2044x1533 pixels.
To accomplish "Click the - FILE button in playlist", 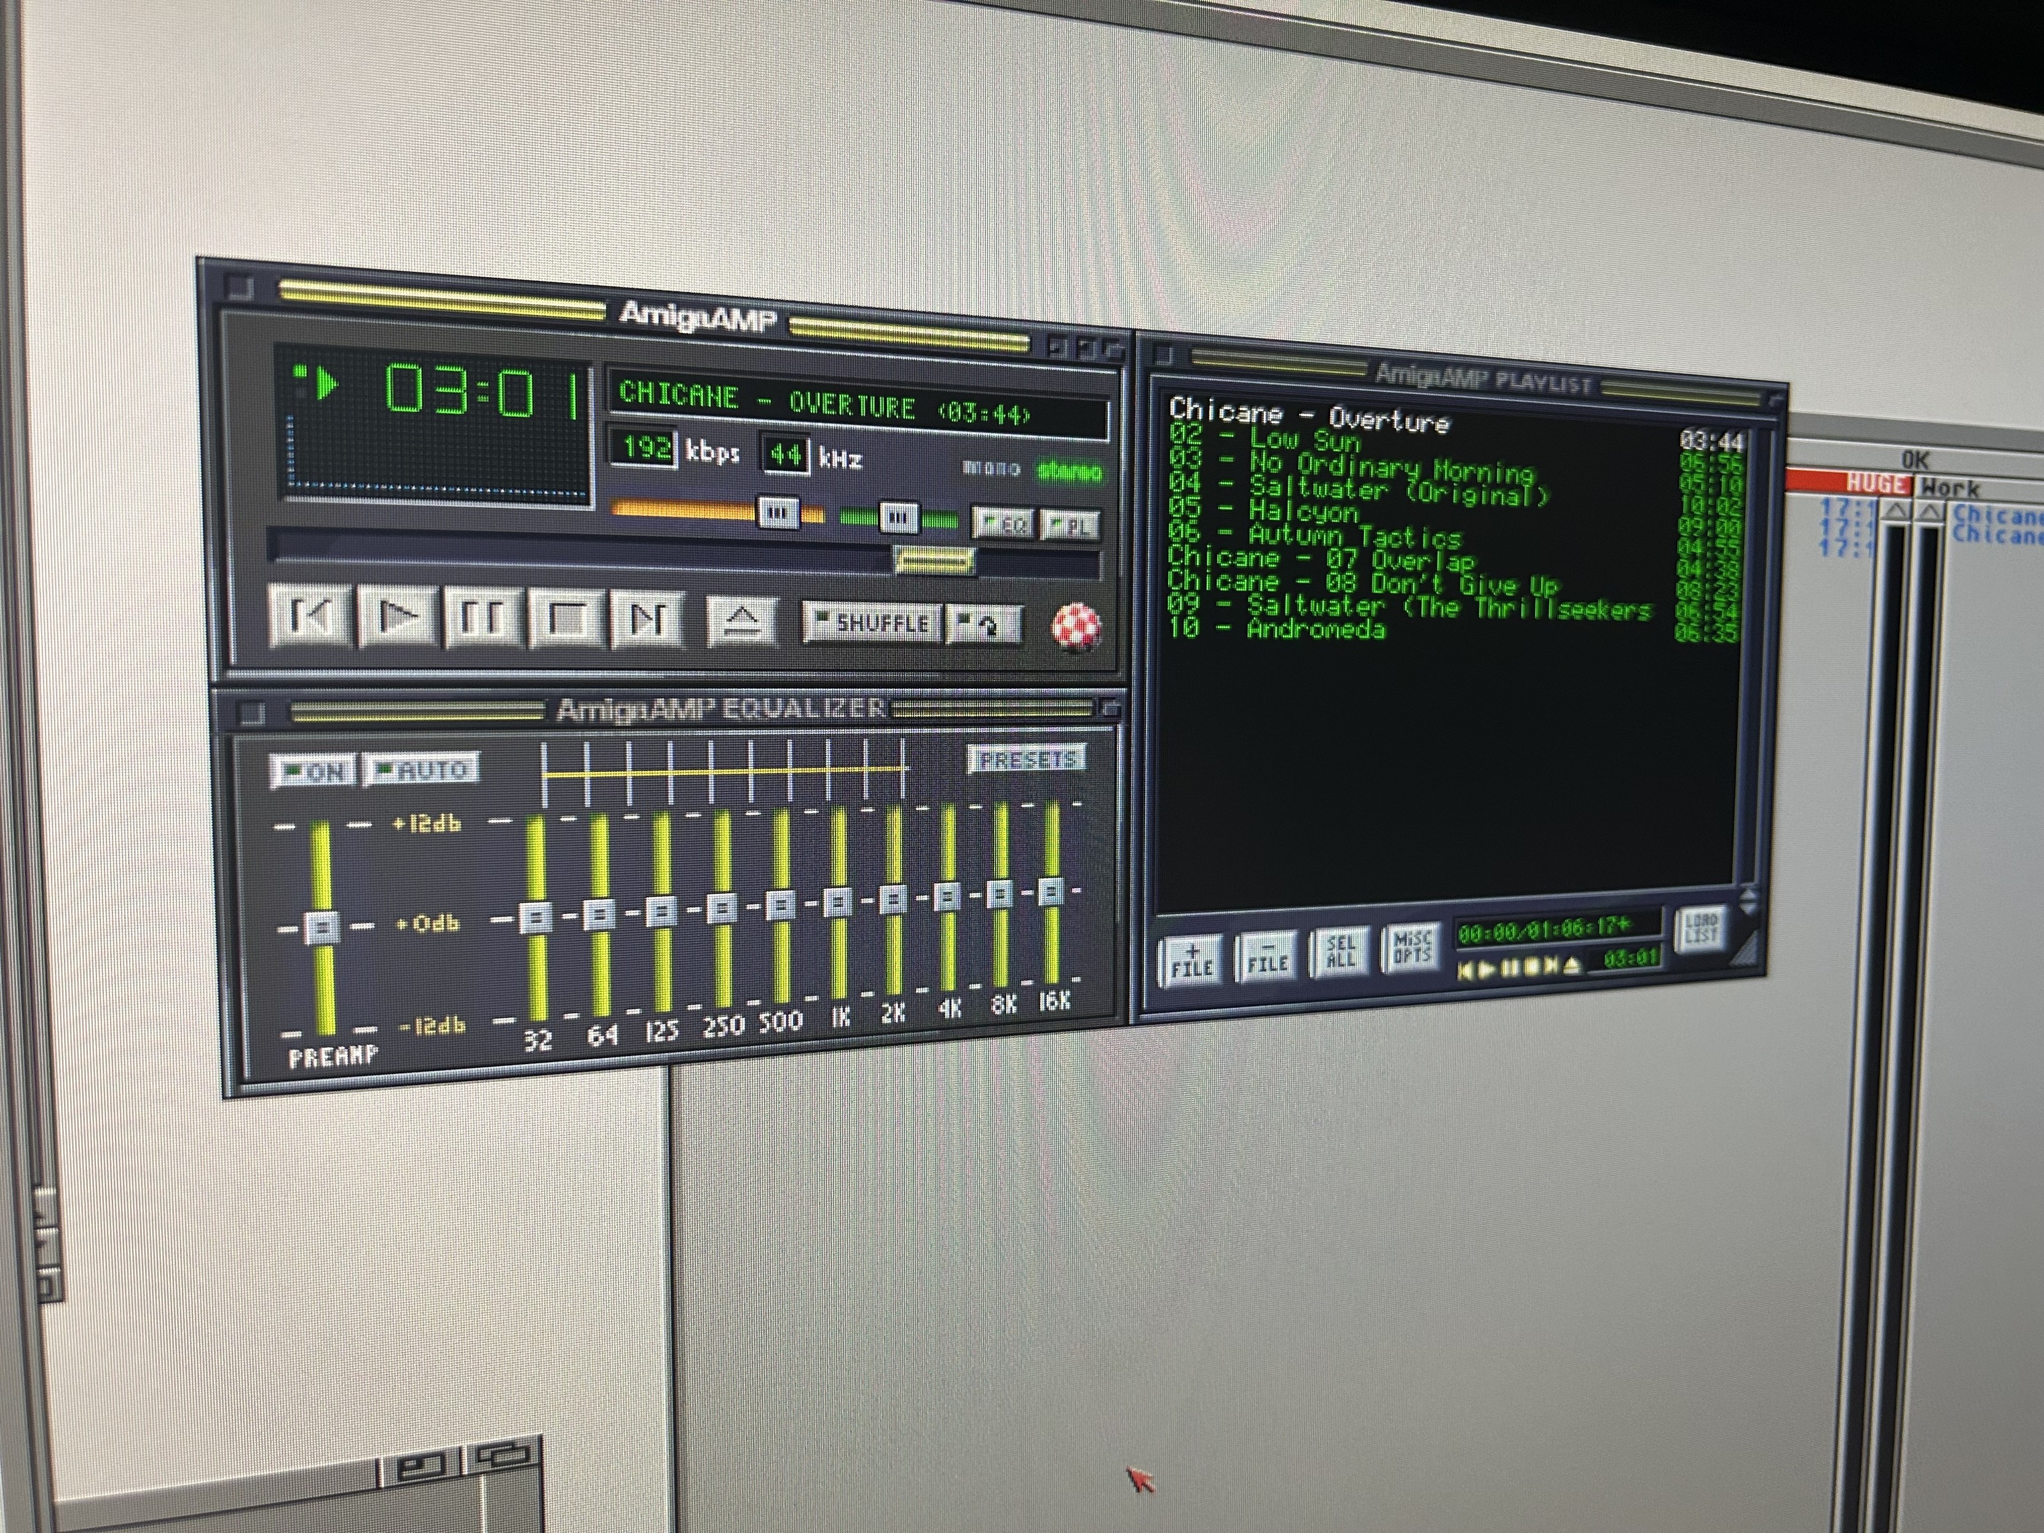I will coord(1267,956).
